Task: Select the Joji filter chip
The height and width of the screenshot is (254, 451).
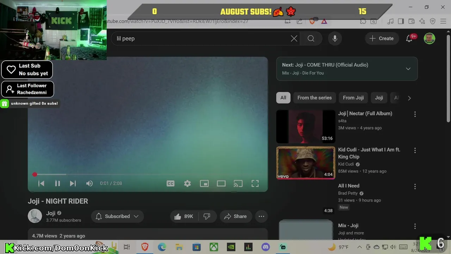Action: click(379, 98)
